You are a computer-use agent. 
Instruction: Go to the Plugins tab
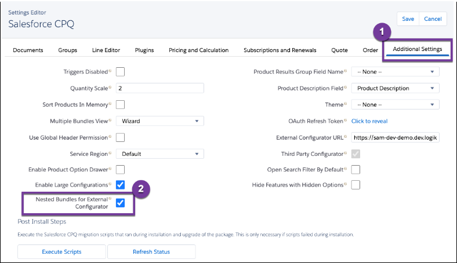(x=144, y=50)
